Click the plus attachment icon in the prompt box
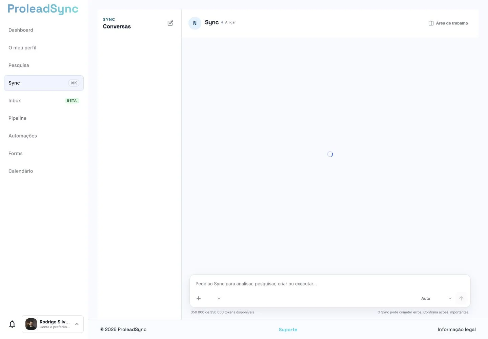The width and height of the screenshot is (488, 339). (199, 298)
